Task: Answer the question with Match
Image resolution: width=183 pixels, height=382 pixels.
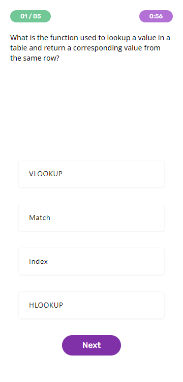Action: (x=91, y=217)
